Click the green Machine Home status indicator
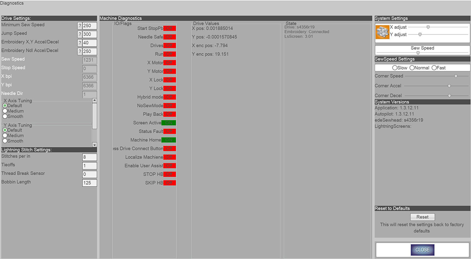 [169, 140]
